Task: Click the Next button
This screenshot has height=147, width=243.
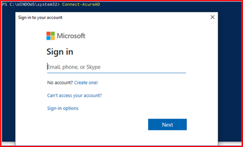Action: point(167,125)
